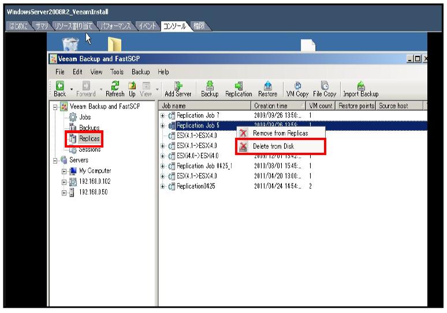Expand the Replication Job 0425_1 row

162,166
